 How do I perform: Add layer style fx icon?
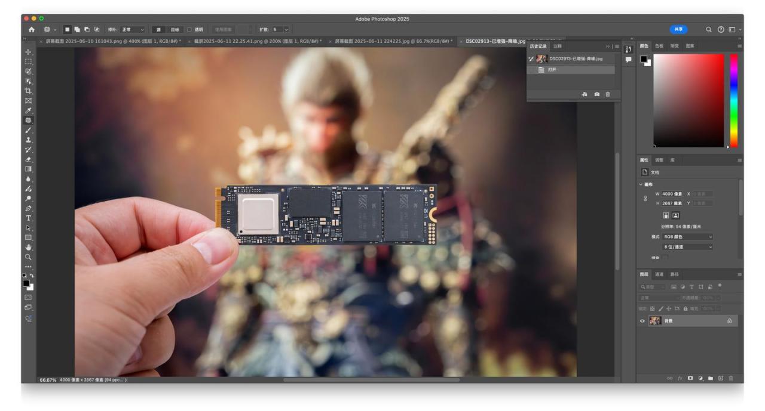pyautogui.click(x=680, y=378)
